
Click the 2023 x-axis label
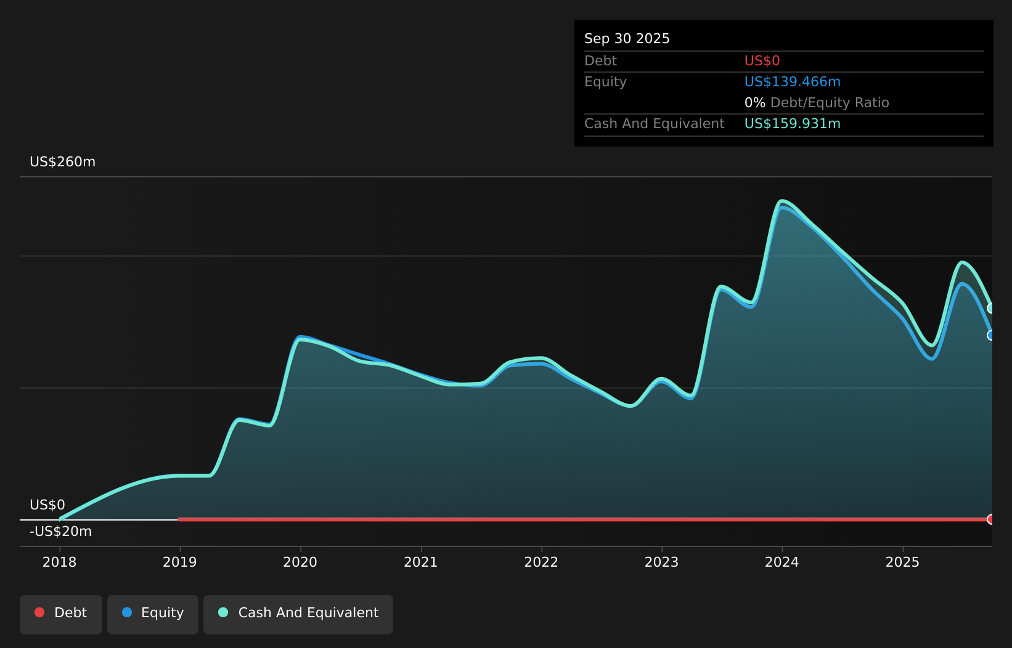(x=662, y=562)
